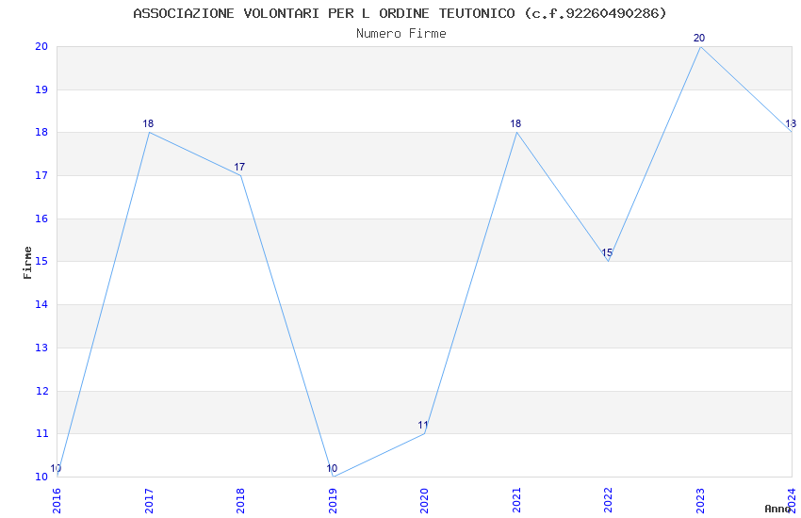The image size is (801, 518).
Task: Select the 2021 data point labeled 18
Action: (x=516, y=132)
